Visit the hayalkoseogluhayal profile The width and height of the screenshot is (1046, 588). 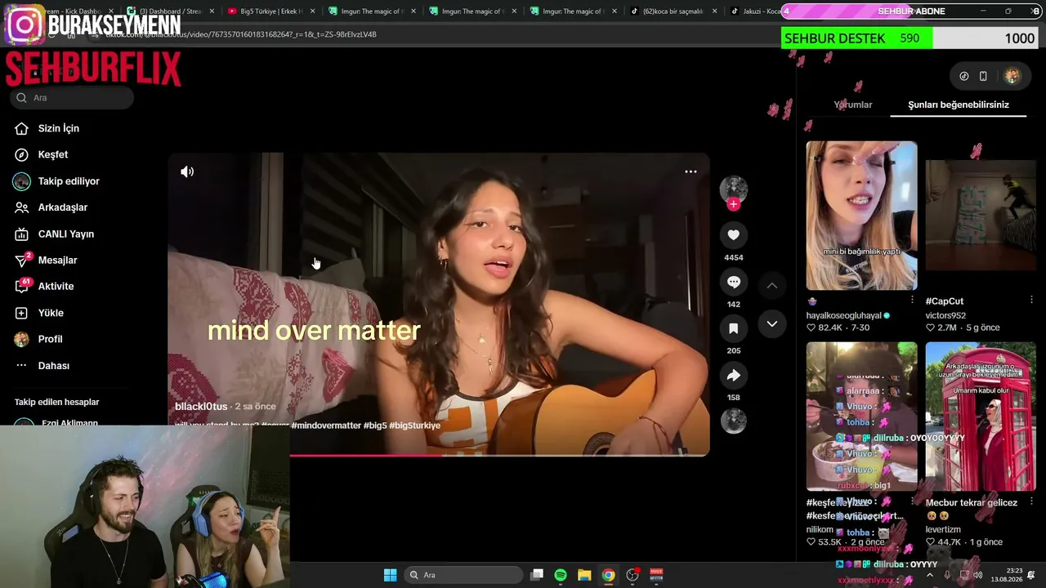844,315
